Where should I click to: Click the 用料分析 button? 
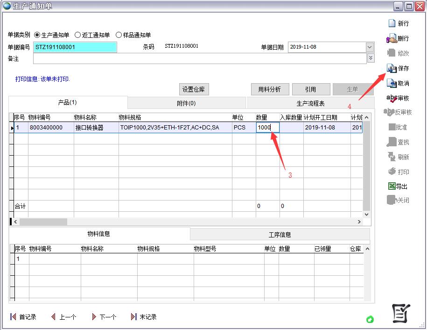[270, 89]
